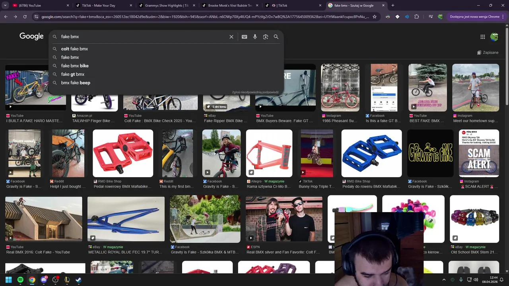Image resolution: width=509 pixels, height=286 pixels.
Task: Open the red BMX pedals image
Action: pos(123,153)
